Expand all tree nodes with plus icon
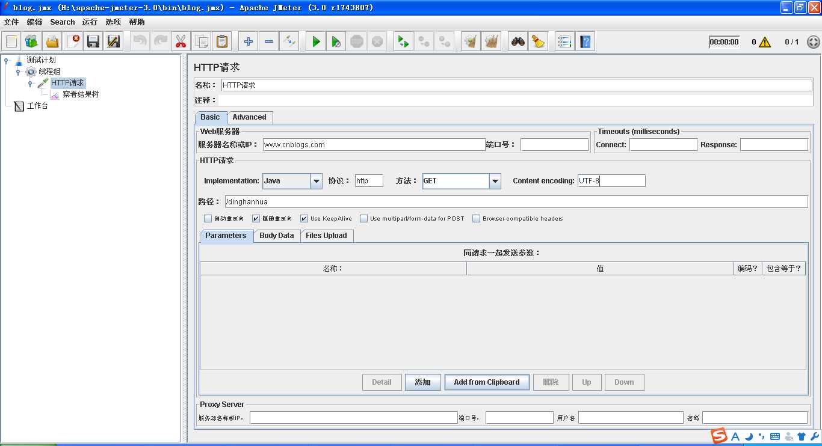 (248, 41)
